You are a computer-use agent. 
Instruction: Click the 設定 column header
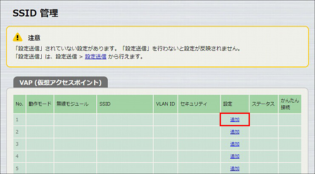click(235, 104)
